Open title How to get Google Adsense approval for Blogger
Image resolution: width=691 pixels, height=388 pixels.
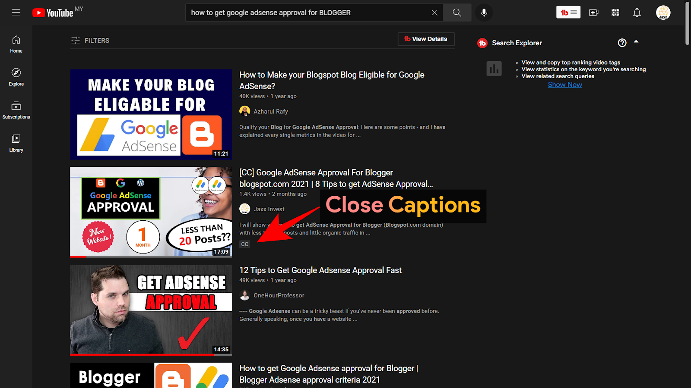click(329, 374)
